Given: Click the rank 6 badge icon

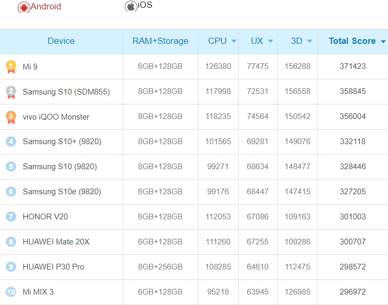Looking at the screenshot, I should tap(11, 191).
